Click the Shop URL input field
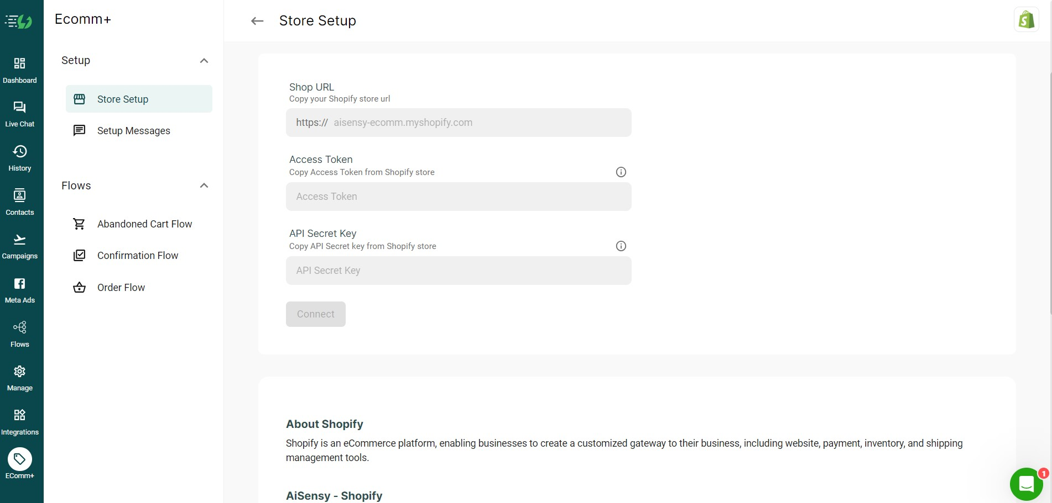The height and width of the screenshot is (503, 1052). (x=459, y=123)
